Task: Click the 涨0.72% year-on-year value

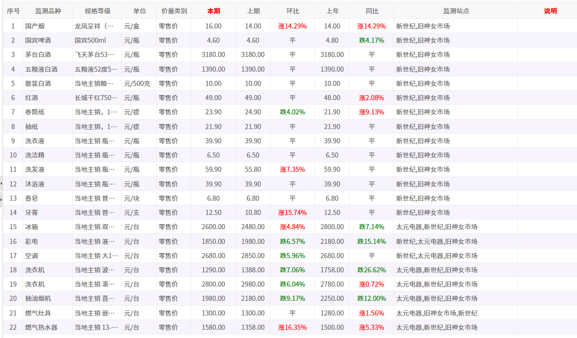Action: coord(371,284)
